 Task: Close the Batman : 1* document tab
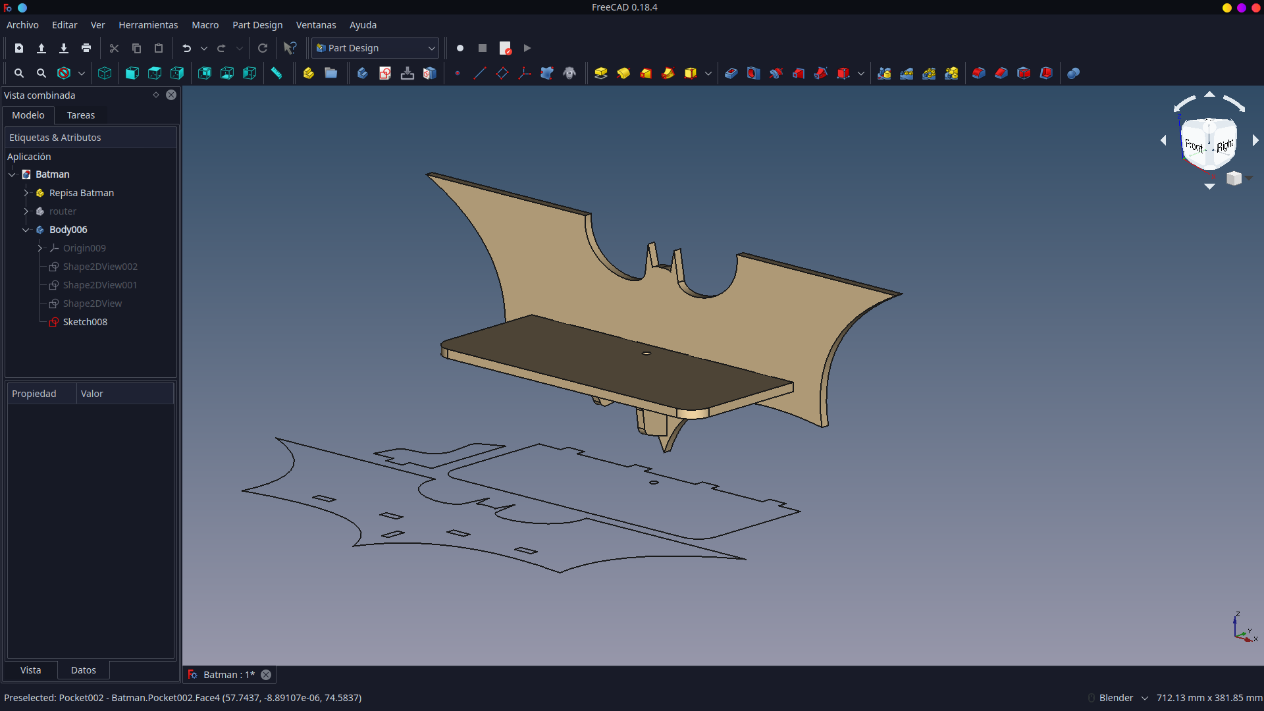point(266,675)
